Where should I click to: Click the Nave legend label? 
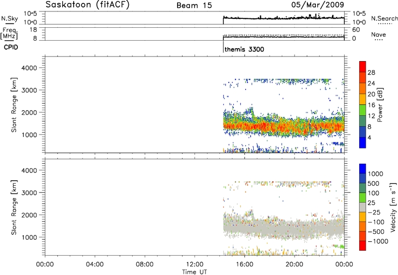click(379, 34)
